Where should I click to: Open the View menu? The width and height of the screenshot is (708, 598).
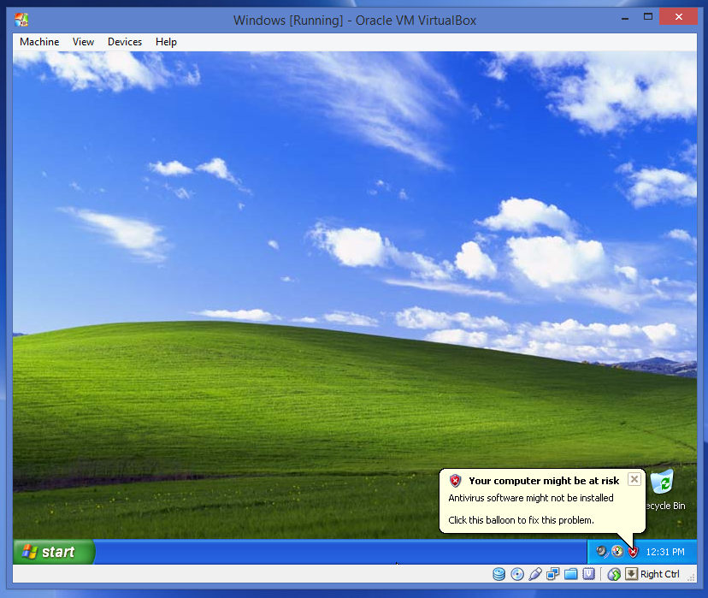click(x=83, y=42)
